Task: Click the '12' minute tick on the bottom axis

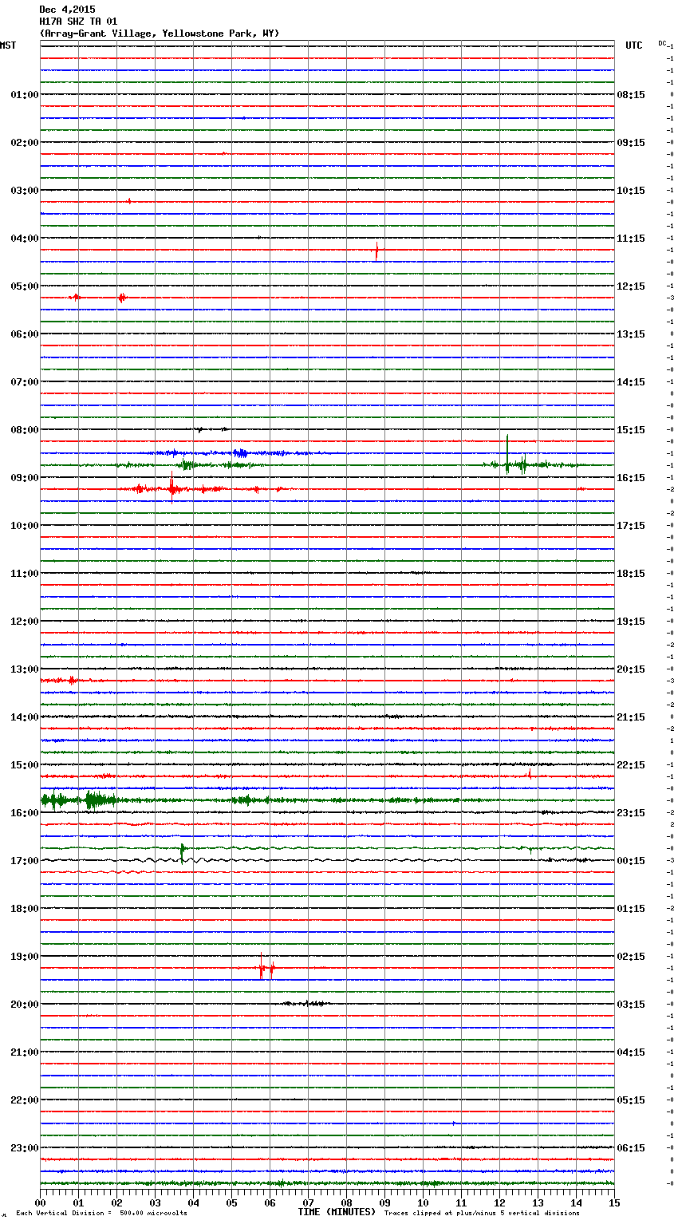Action: click(x=500, y=1202)
